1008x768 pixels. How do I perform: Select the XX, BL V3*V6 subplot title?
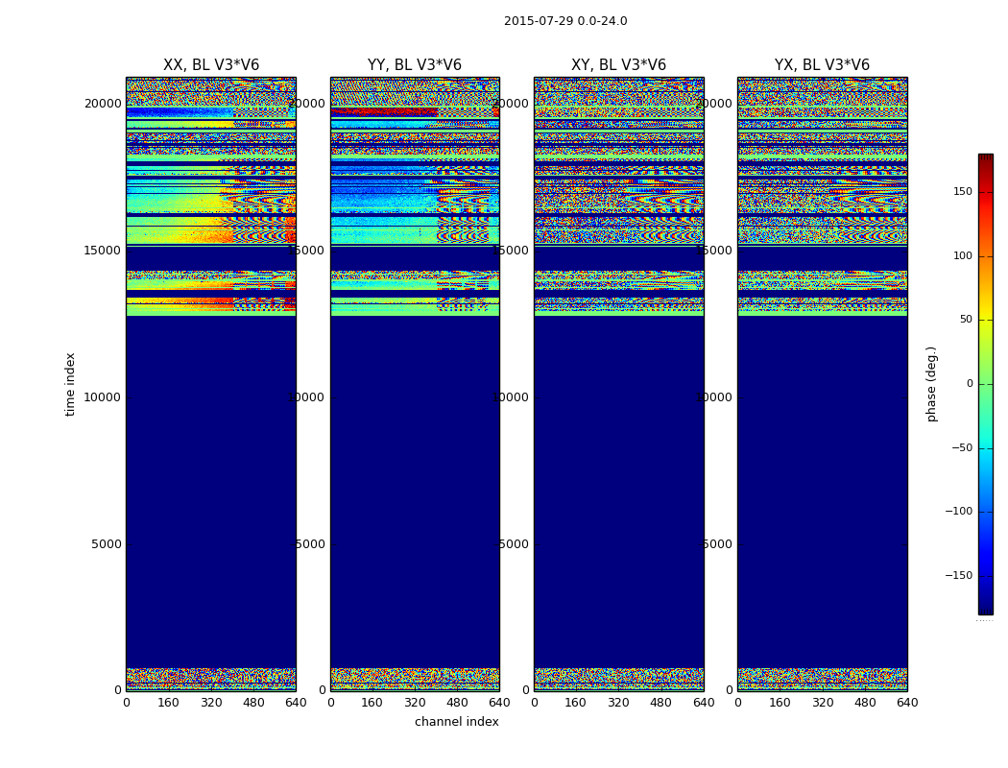point(210,65)
